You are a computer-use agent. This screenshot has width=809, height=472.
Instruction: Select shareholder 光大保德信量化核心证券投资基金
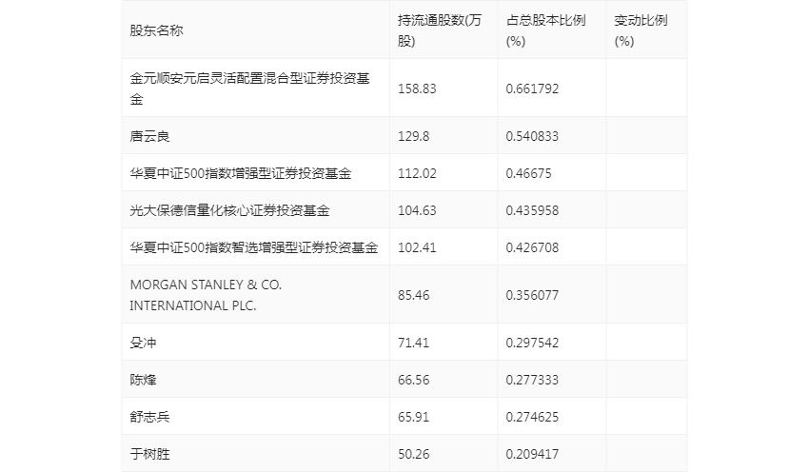[229, 210]
